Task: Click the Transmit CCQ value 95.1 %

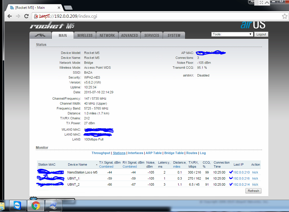Action: coord(202,68)
